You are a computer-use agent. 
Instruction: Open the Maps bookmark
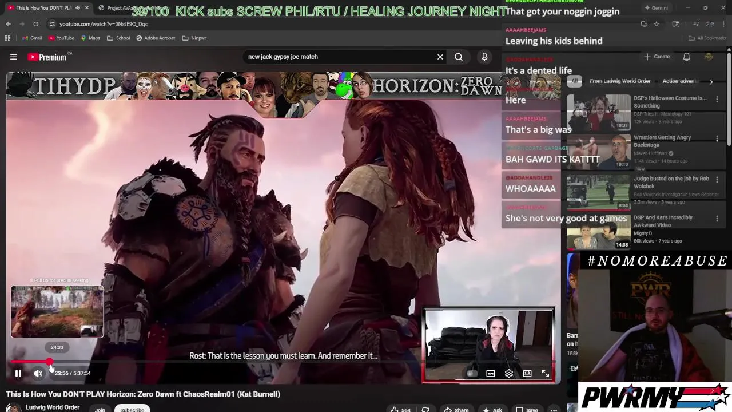point(90,38)
